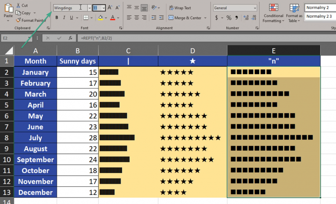This screenshot has height=204, width=336.
Task: Click the Insert Function fx icon
Action: (70, 38)
